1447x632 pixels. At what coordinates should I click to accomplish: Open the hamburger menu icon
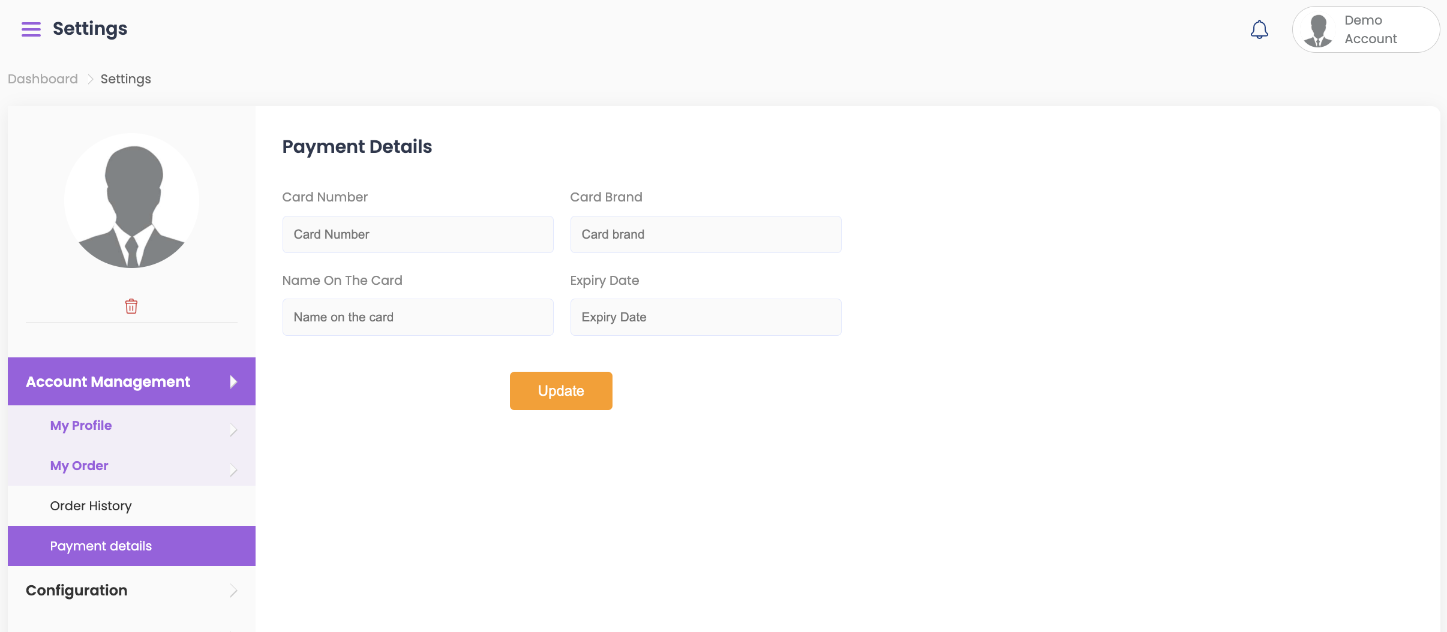click(31, 29)
